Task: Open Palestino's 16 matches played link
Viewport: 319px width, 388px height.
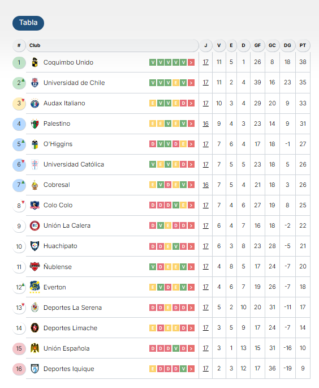Action: click(x=205, y=123)
